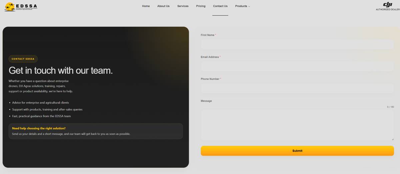
Task: Submit the contact form
Action: click(x=297, y=151)
